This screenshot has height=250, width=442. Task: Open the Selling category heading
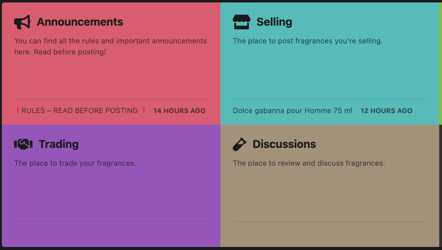[x=274, y=22]
